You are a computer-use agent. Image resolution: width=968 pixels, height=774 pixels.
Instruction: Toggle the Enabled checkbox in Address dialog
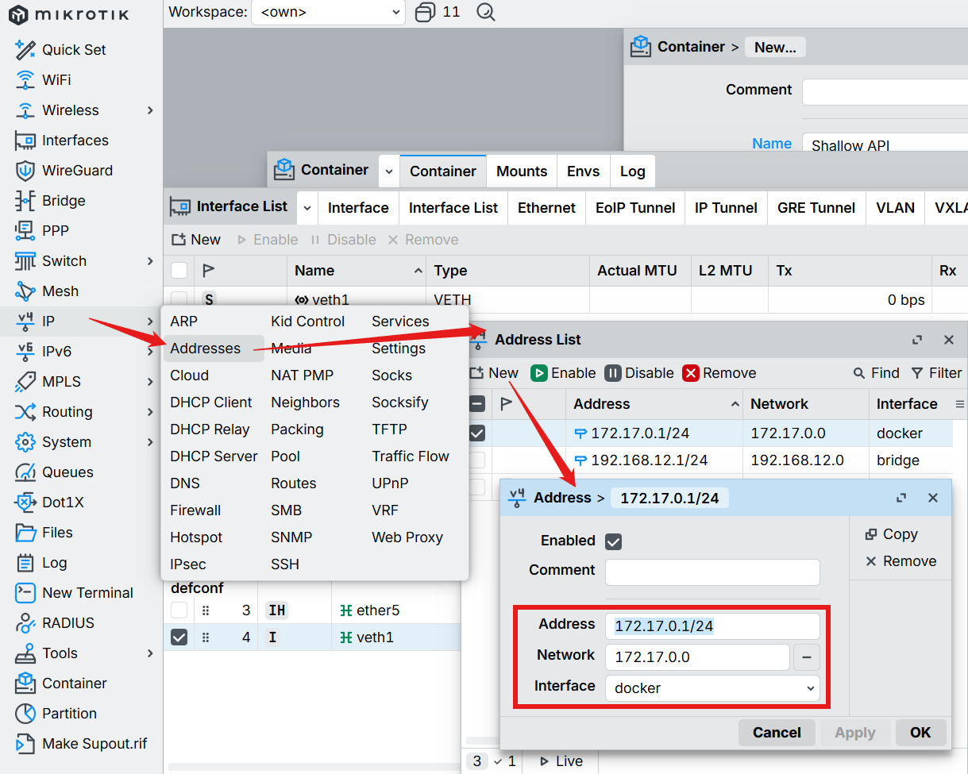tap(613, 541)
